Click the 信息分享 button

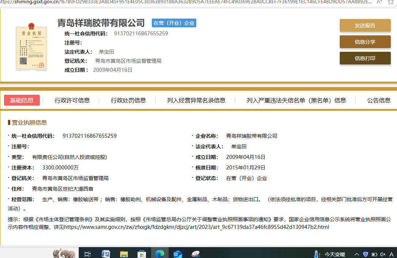click(365, 42)
